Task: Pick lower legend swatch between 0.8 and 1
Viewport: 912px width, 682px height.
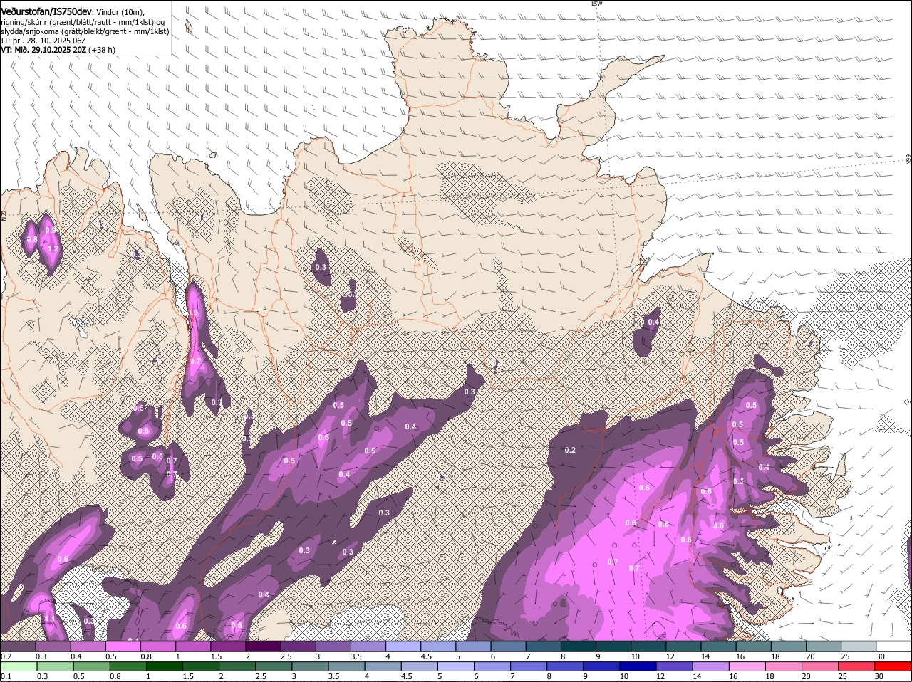Action: pyautogui.click(x=130, y=666)
